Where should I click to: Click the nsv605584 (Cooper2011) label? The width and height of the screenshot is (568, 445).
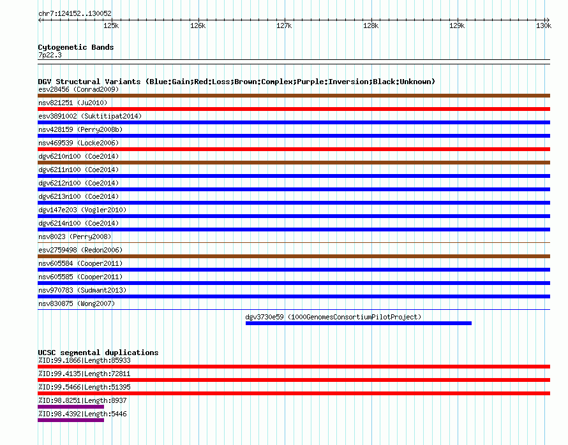(80, 263)
